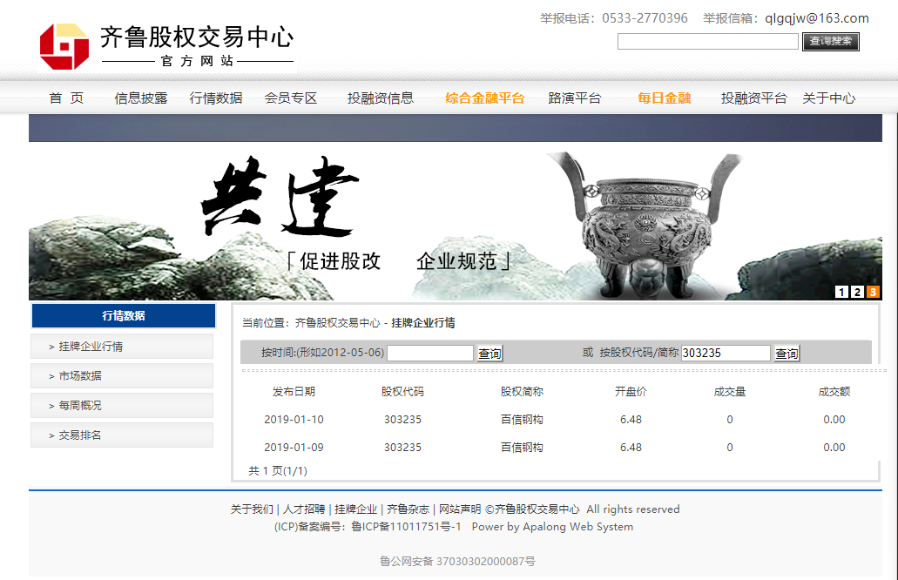
Task: Click the 查询搜索 button in the header
Action: pyautogui.click(x=830, y=41)
